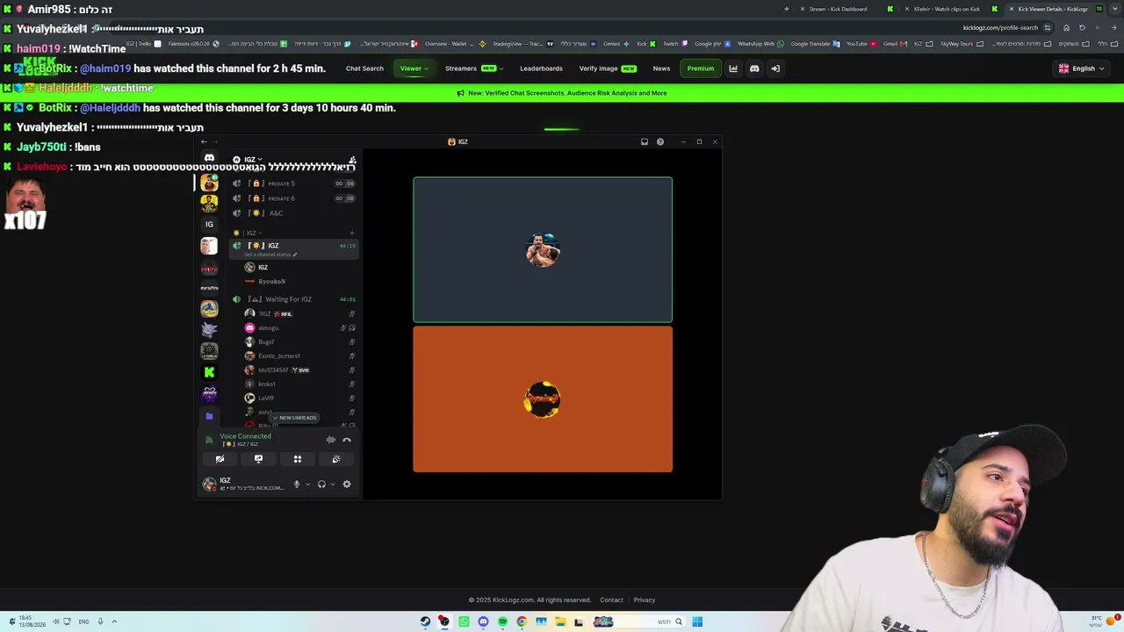Open Chat Search page
The width and height of the screenshot is (1124, 632).
tap(364, 68)
